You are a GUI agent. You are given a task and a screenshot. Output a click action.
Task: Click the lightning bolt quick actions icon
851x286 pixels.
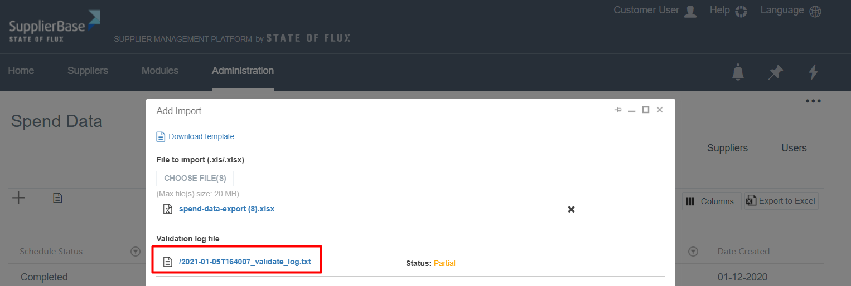point(813,72)
